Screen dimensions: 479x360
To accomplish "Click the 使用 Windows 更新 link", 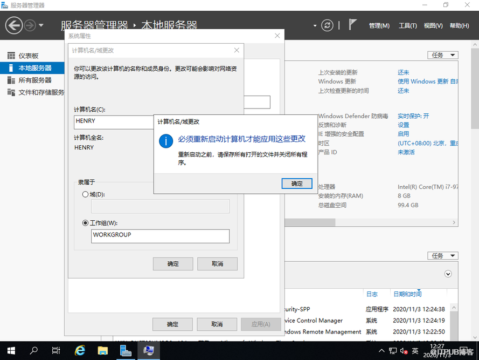I will tap(428, 81).
